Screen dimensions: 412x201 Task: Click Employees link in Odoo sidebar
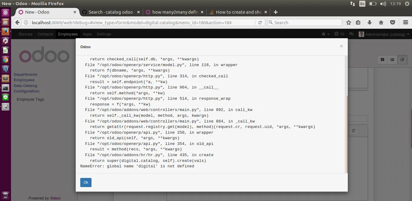(x=24, y=80)
